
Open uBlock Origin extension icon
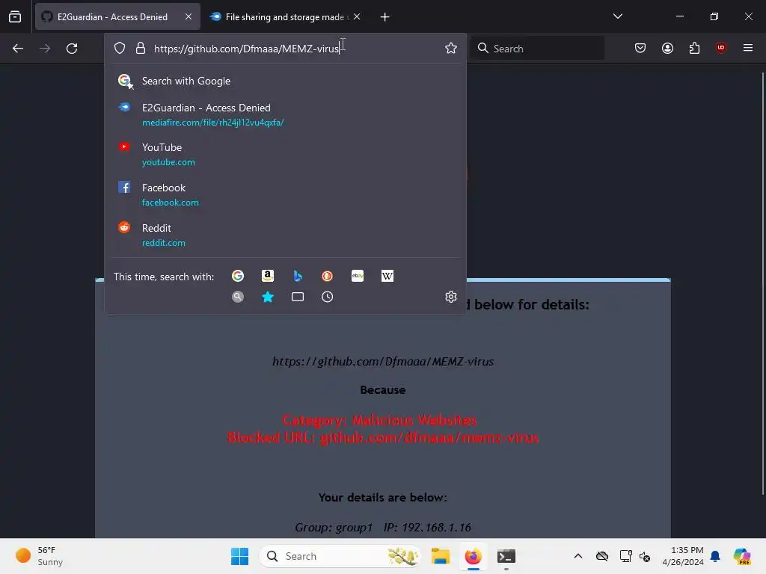[x=720, y=48]
